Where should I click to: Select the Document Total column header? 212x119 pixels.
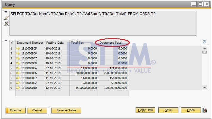(x=113, y=43)
